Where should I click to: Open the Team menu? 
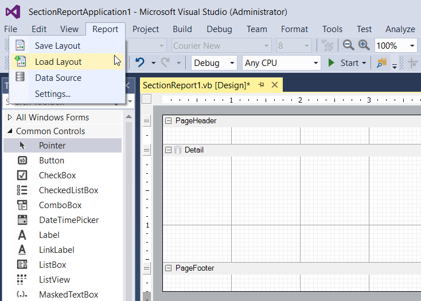pos(257,29)
